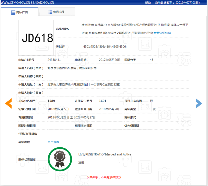Click the 类似群 field label
The height and width of the screenshot is (186, 208).
click(60, 47)
